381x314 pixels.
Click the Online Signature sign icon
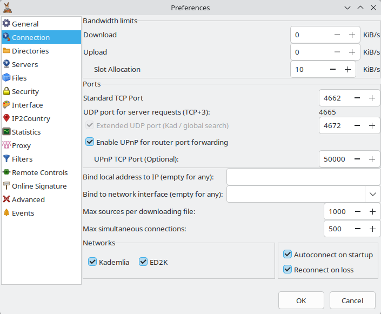6,185
